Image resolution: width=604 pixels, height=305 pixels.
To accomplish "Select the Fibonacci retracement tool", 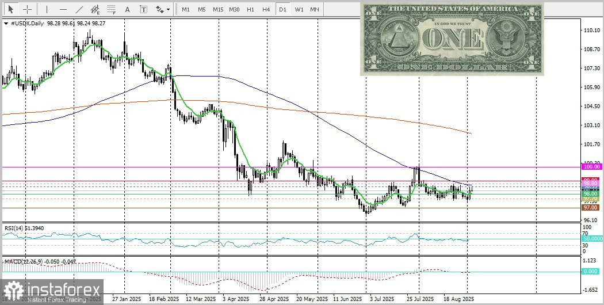I will point(112,9).
